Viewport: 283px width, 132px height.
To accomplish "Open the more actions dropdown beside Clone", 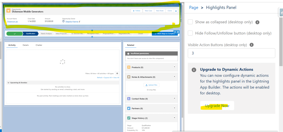I will 176,11.
